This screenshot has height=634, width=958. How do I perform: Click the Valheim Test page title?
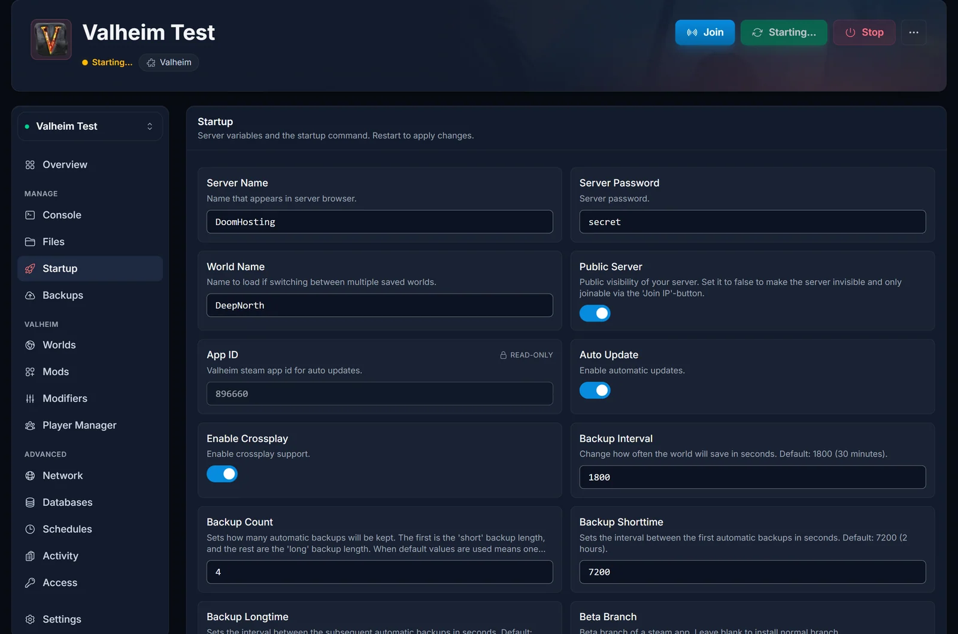pyautogui.click(x=148, y=32)
